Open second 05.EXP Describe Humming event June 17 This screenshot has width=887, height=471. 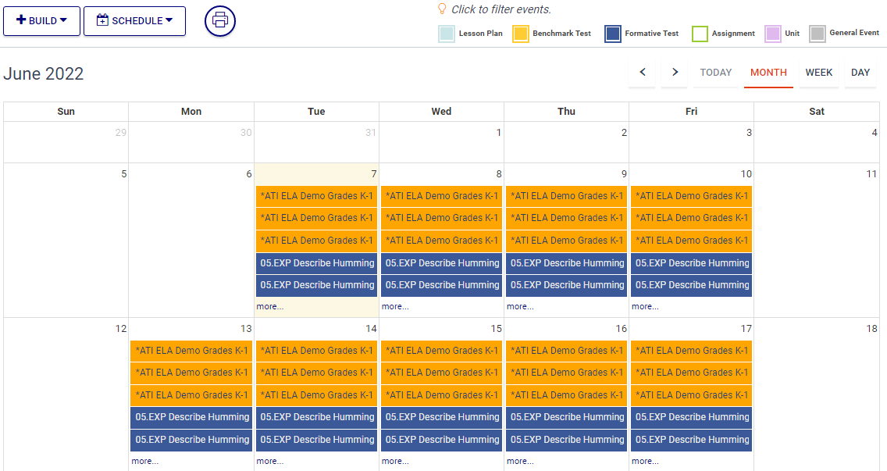tap(691, 439)
